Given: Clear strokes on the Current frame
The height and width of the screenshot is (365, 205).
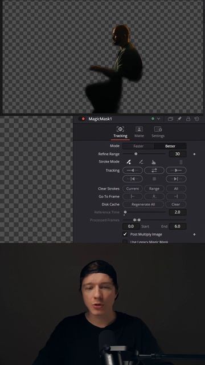Looking at the screenshot, I should pyautogui.click(x=133, y=189).
